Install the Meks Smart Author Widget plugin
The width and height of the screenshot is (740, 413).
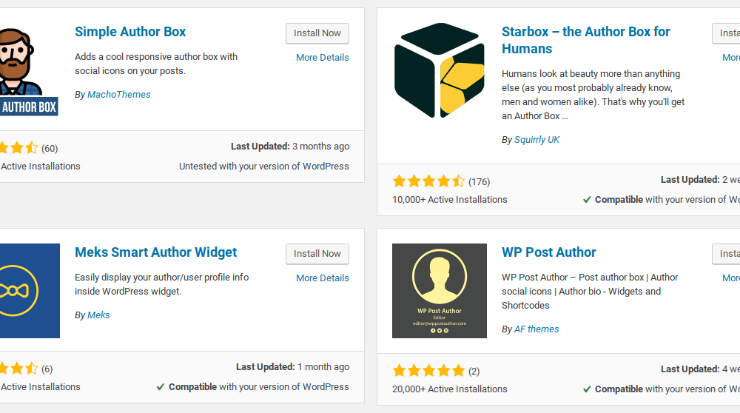tap(317, 254)
